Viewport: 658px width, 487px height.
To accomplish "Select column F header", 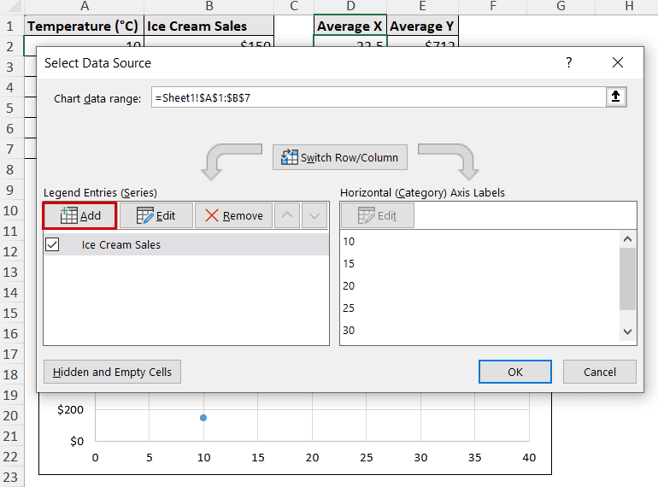I will tap(493, 6).
